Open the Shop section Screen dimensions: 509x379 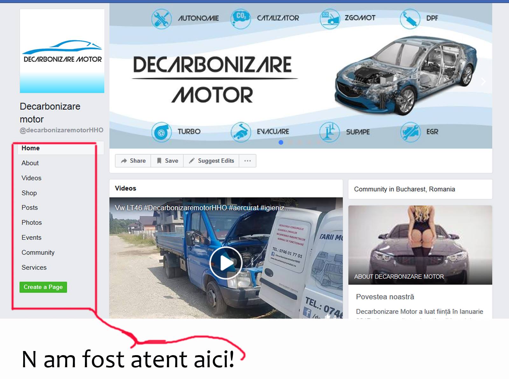(x=29, y=193)
